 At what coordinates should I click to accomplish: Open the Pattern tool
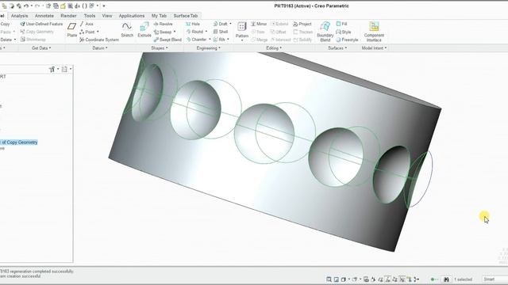[x=241, y=30]
